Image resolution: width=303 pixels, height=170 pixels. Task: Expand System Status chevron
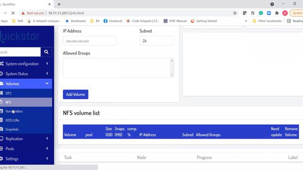click(47, 74)
